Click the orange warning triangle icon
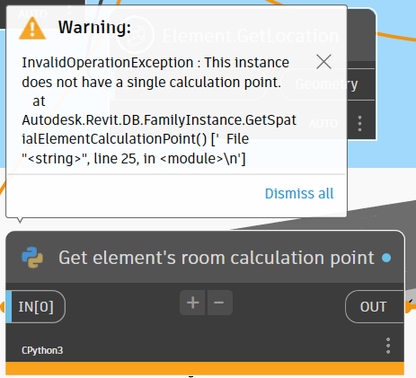 point(32,29)
